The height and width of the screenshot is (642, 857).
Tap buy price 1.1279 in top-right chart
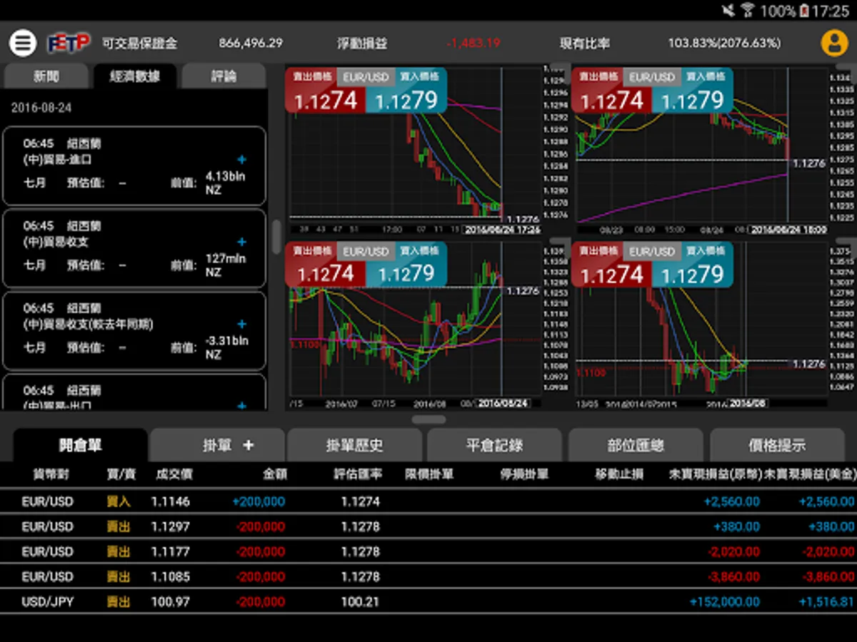(692, 100)
